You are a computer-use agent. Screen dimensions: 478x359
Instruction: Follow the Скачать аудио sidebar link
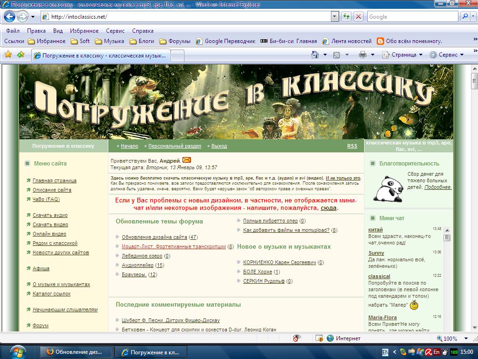tap(50, 215)
